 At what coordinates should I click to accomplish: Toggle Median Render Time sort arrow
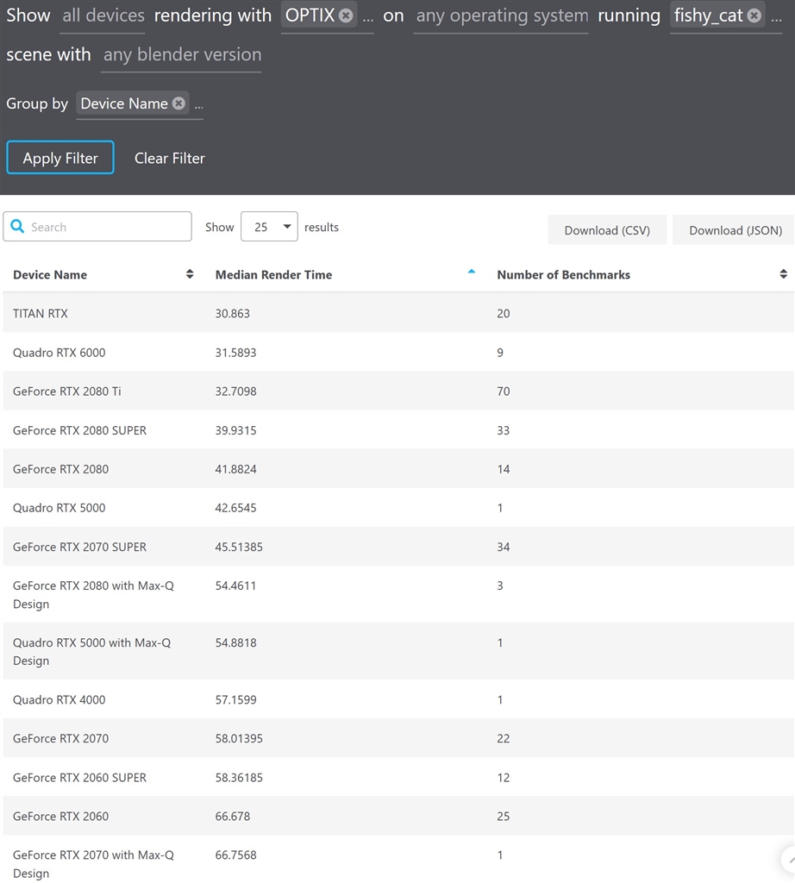coord(472,272)
